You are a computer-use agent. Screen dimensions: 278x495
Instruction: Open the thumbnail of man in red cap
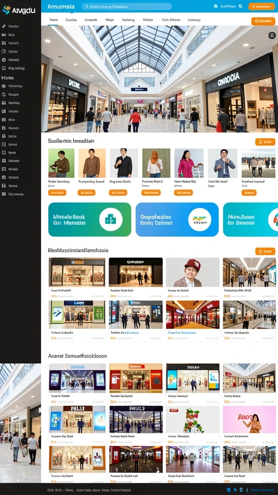[x=193, y=273]
